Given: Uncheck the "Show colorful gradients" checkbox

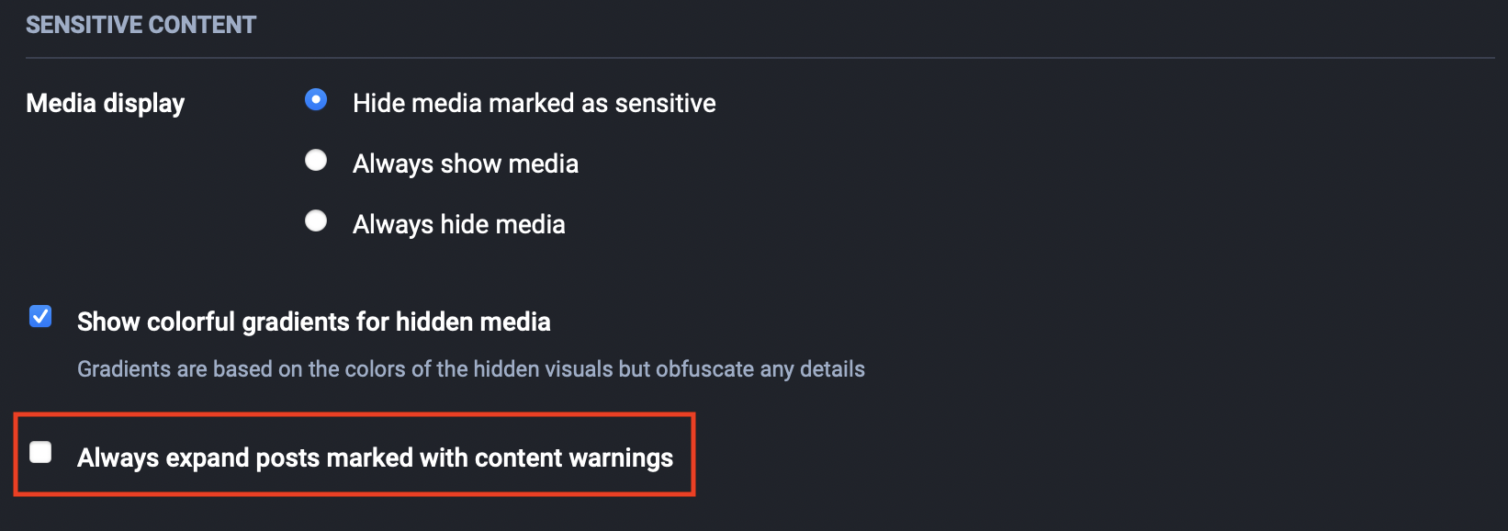Looking at the screenshot, I should 40,317.
